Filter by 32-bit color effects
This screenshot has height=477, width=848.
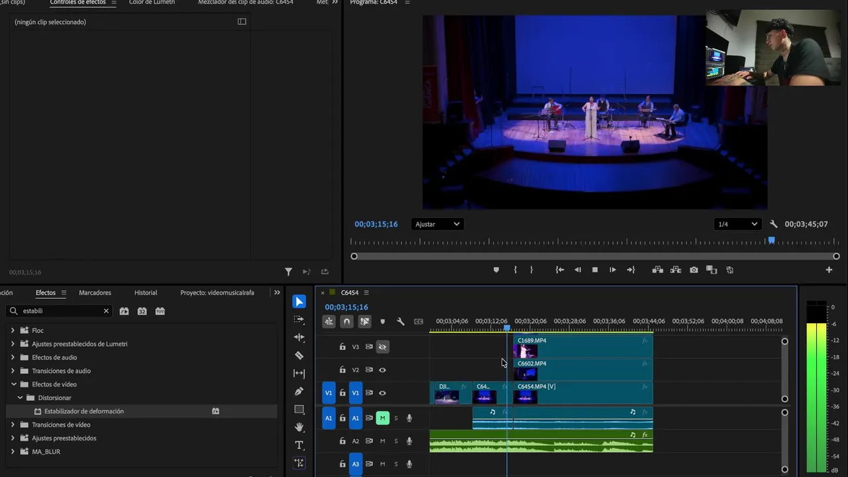click(142, 311)
